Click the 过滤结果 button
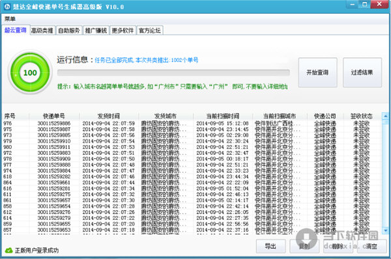This screenshot has height=259, width=391. tap(362, 72)
